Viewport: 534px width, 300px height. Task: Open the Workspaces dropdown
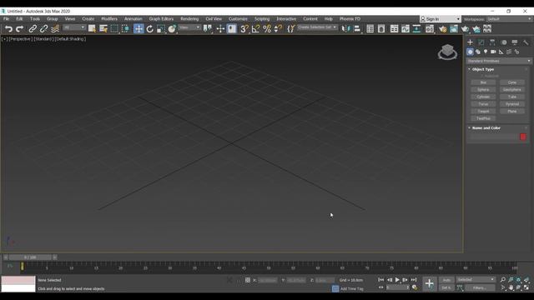[x=509, y=19]
